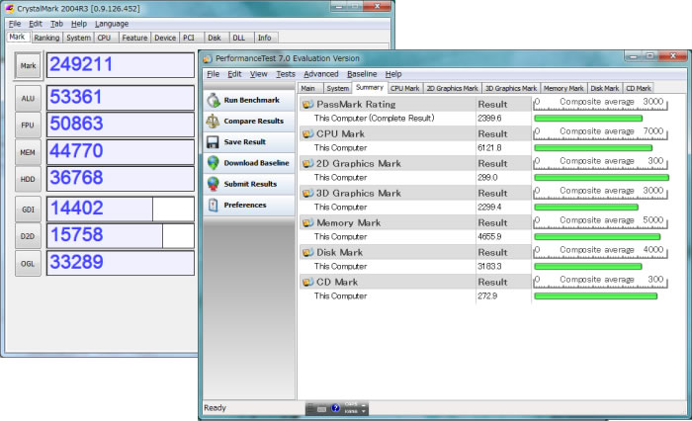The height and width of the screenshot is (421, 692).
Task: Start the HDD benchmark in CrystalMark
Action: (28, 179)
